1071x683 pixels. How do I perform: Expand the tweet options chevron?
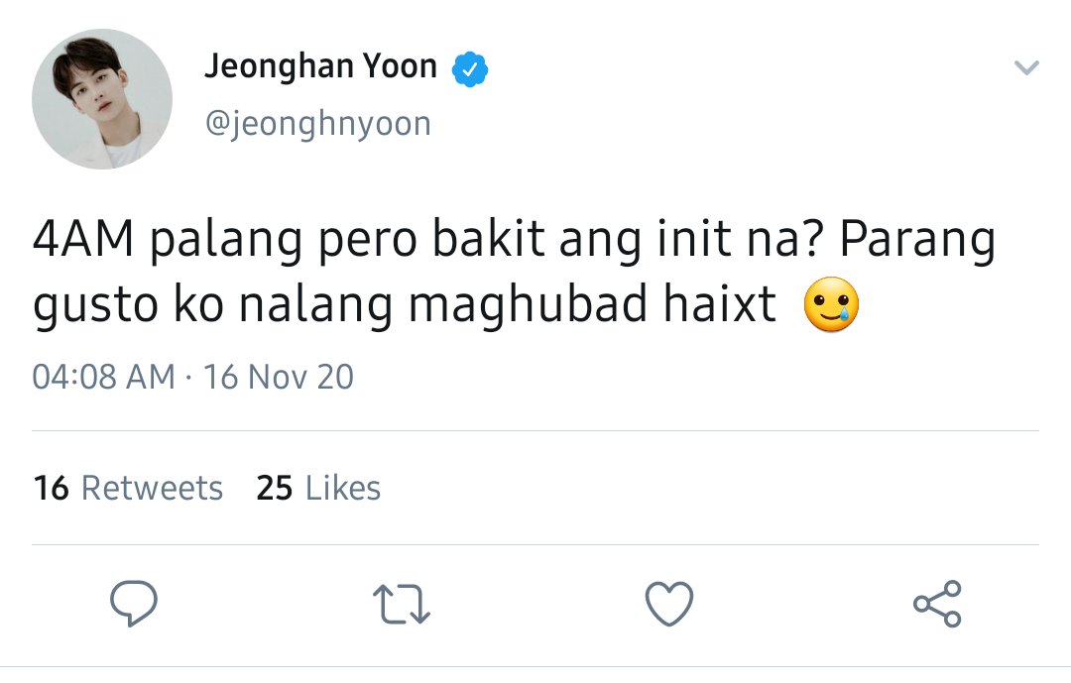[x=1026, y=67]
